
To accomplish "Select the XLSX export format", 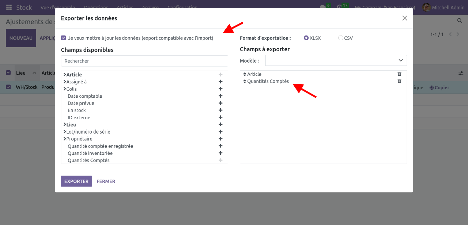I will tap(306, 38).
